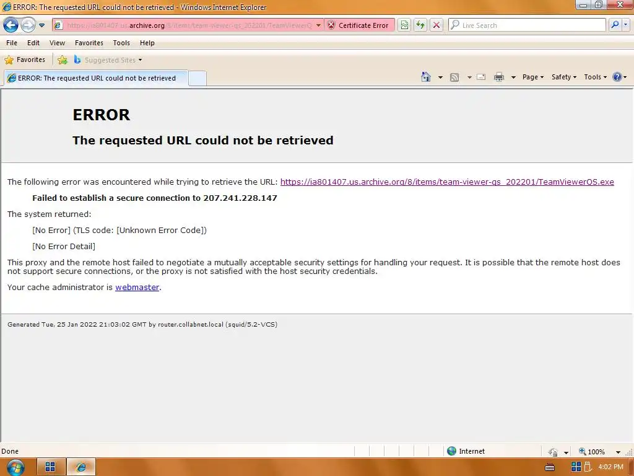Image resolution: width=634 pixels, height=476 pixels.
Task: Open recent pages dropdown next to Forward
Action: tap(41, 25)
